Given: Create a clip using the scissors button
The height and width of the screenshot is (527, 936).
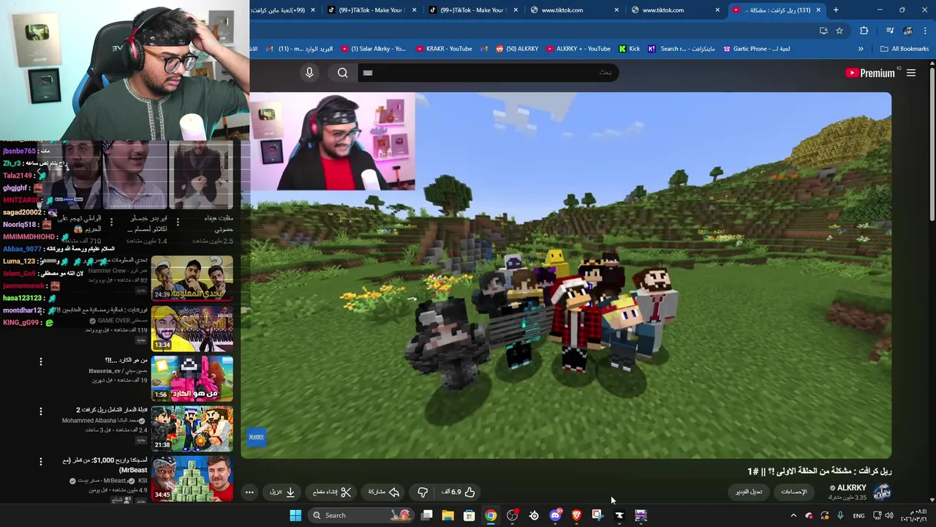Looking at the screenshot, I should coord(332,492).
